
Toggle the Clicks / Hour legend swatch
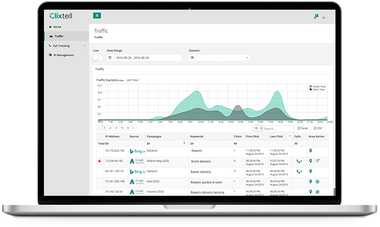311,86
